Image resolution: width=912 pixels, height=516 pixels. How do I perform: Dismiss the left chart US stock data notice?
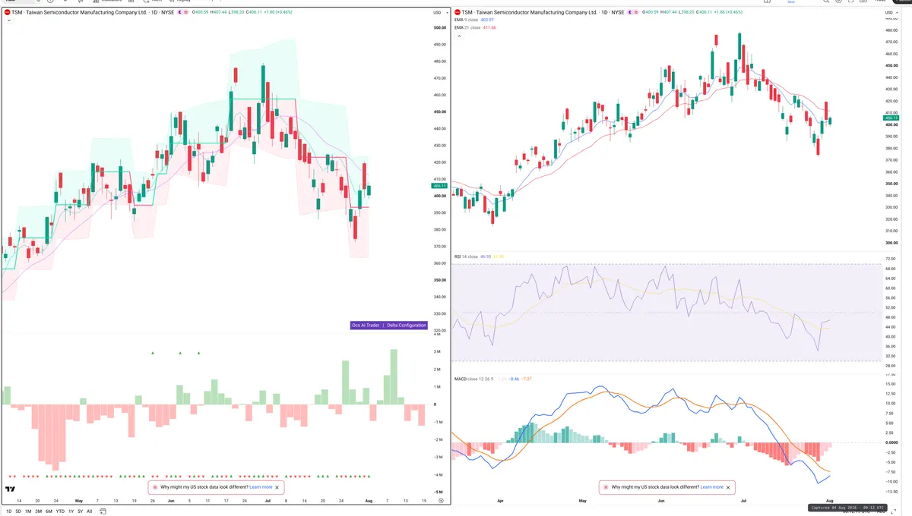point(277,487)
